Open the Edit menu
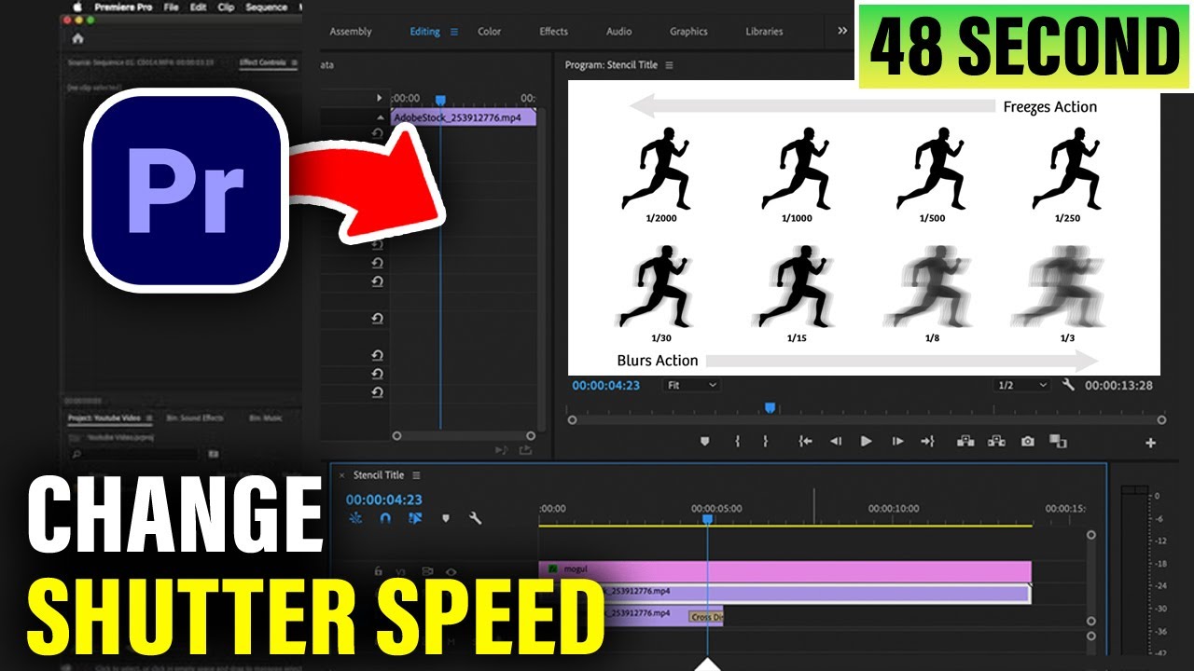The image size is (1194, 671). pyautogui.click(x=198, y=7)
